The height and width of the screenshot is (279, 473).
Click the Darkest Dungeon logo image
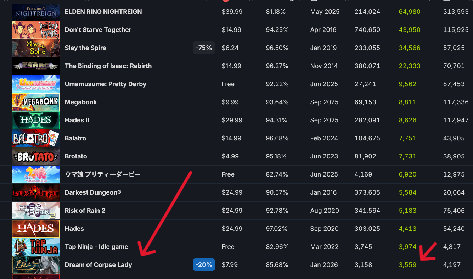35,192
